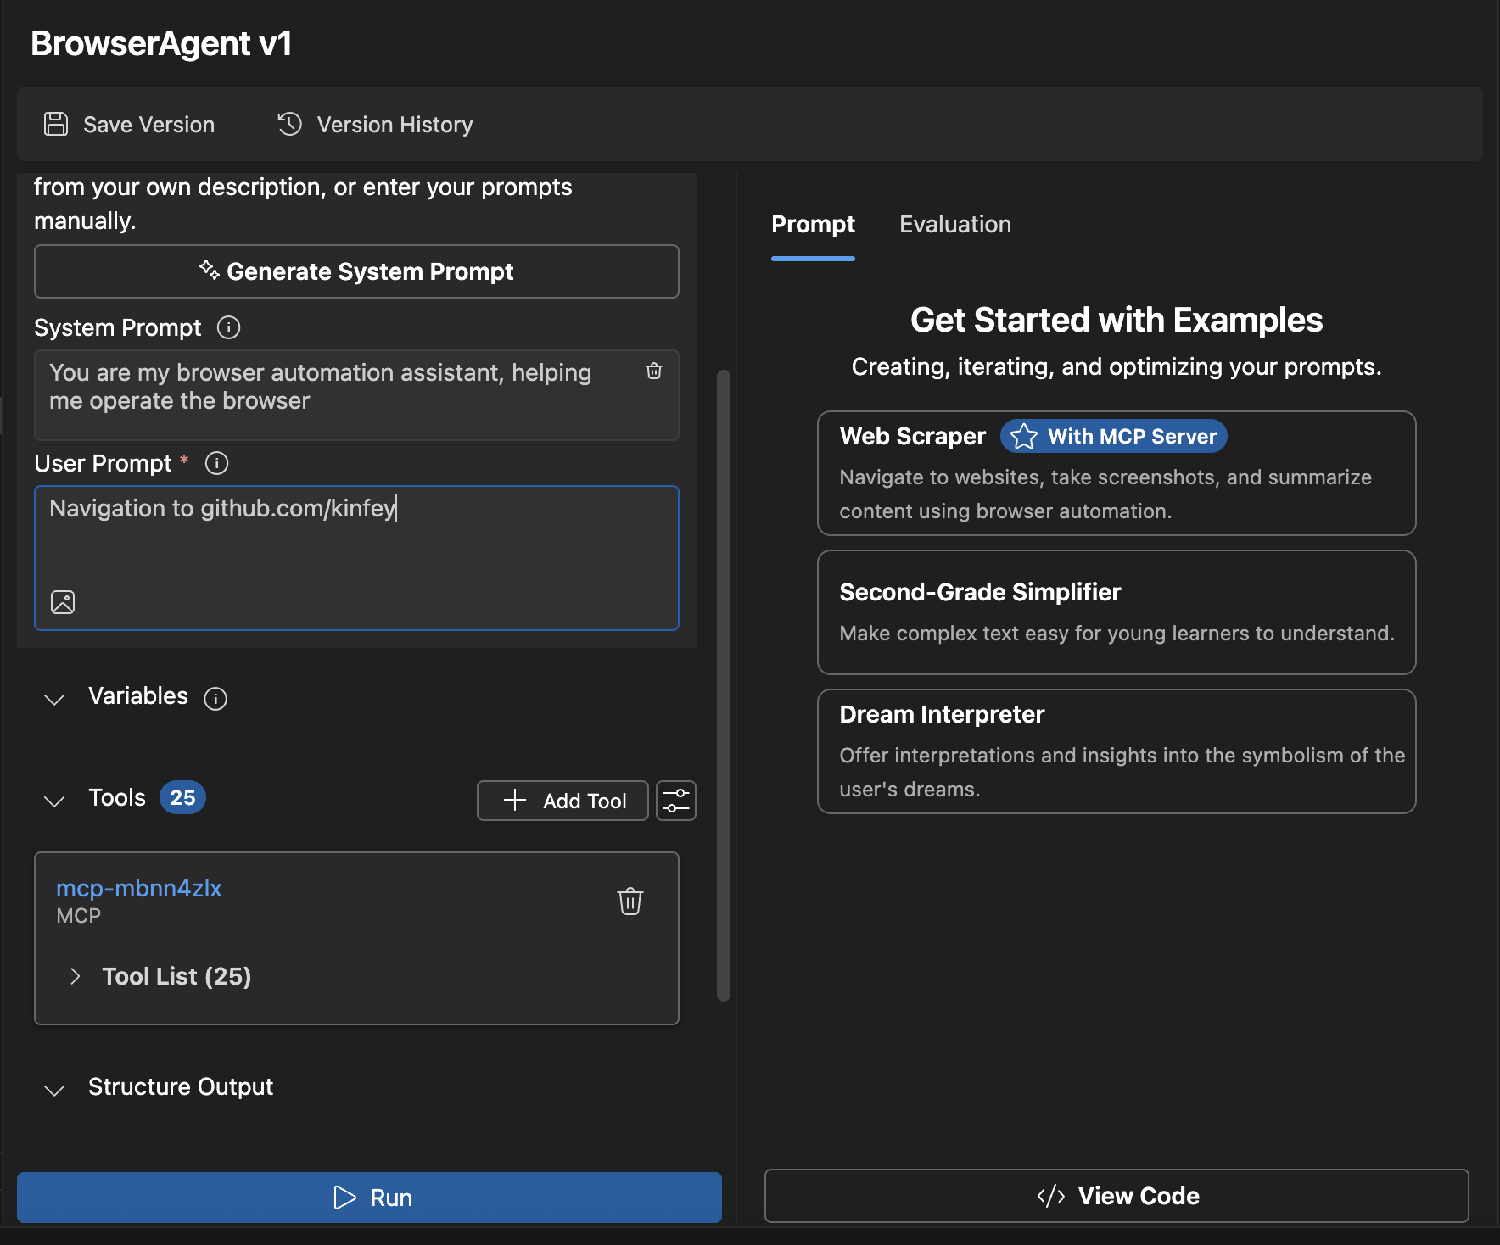Click the Add Tool button label
Viewport: 1500px width, 1245px height.
[x=585, y=801]
